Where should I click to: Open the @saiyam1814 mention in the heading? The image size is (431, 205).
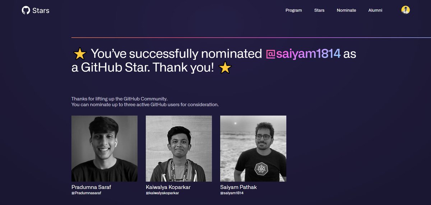tap(303, 54)
